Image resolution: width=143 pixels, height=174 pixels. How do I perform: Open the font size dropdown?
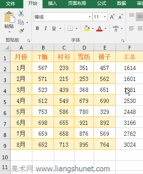105,17
